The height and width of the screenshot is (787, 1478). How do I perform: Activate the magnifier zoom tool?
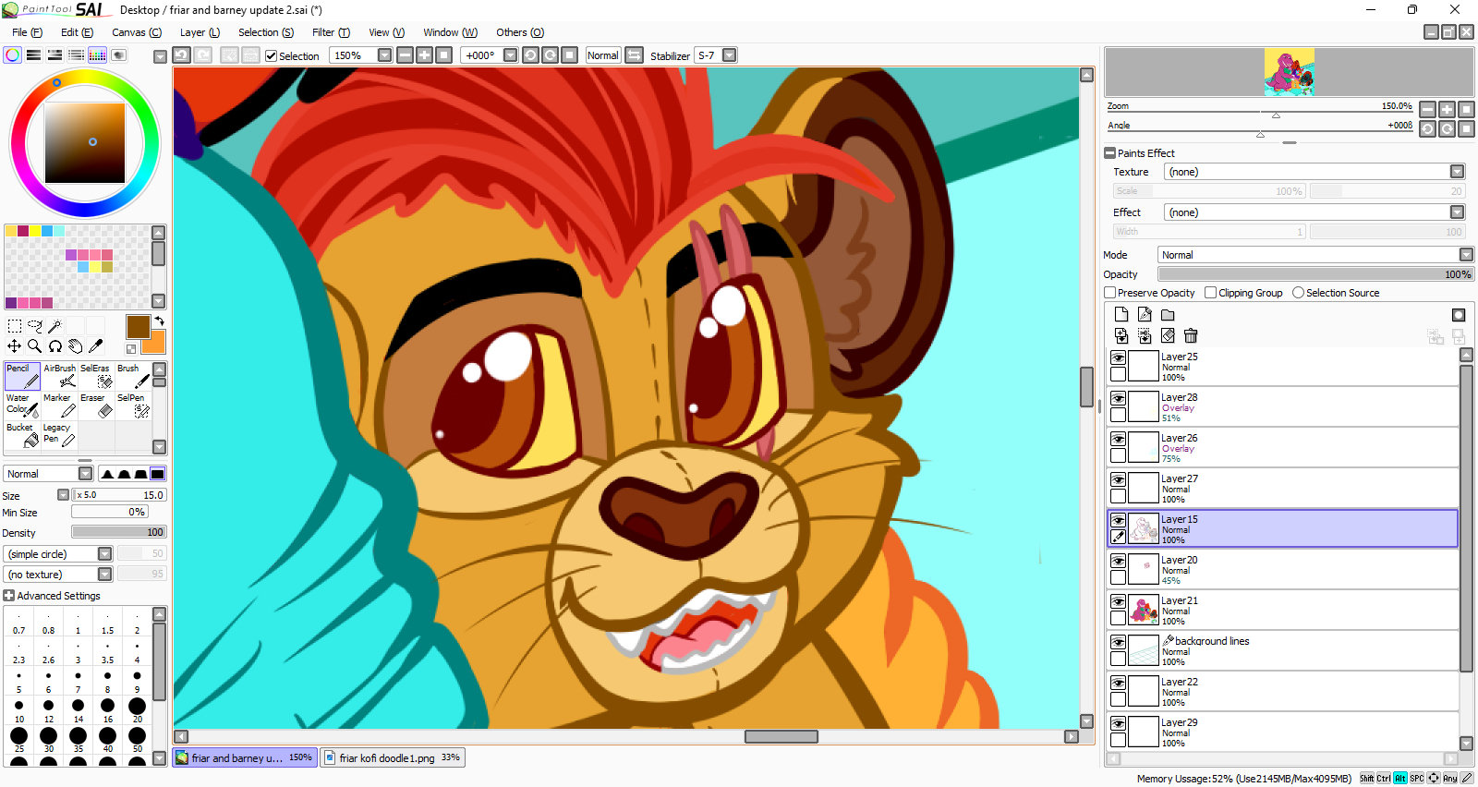click(x=34, y=346)
